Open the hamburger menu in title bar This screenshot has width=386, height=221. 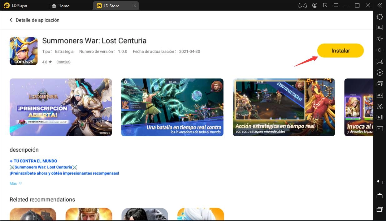(x=336, y=5)
